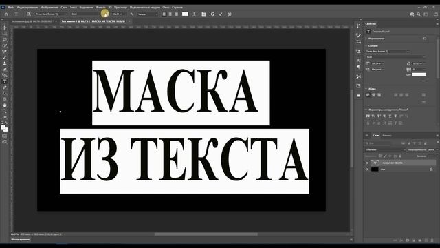The image size is (440, 248).
Task: Open font family dropdown in Properties panel
Action: (x=387, y=52)
